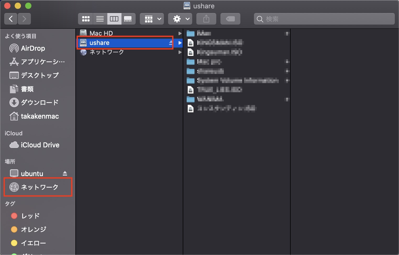The width and height of the screenshot is (399, 255).
Task: Go to the Downloads folder (ダウンロード)
Action: [40, 102]
